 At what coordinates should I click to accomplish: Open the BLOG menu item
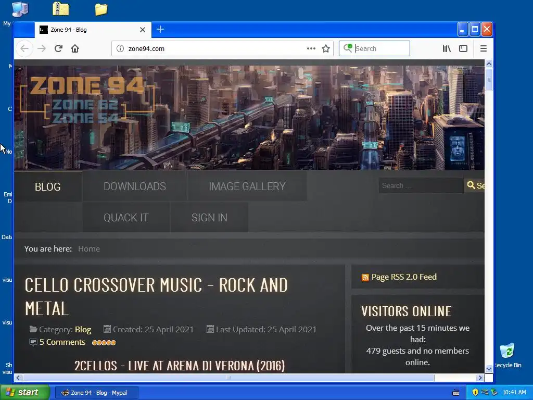point(47,186)
